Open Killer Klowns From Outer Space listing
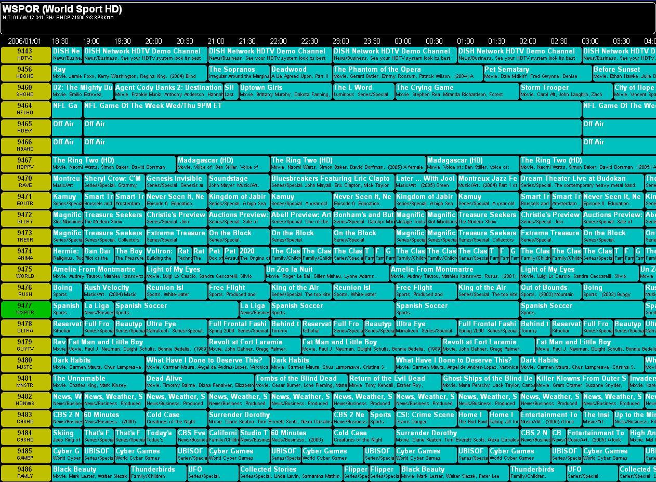Screen dimensions: 656x482 tap(582, 382)
